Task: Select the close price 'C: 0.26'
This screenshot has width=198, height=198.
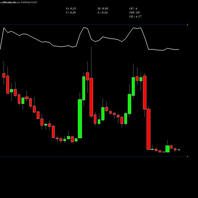Action: [x=71, y=13]
